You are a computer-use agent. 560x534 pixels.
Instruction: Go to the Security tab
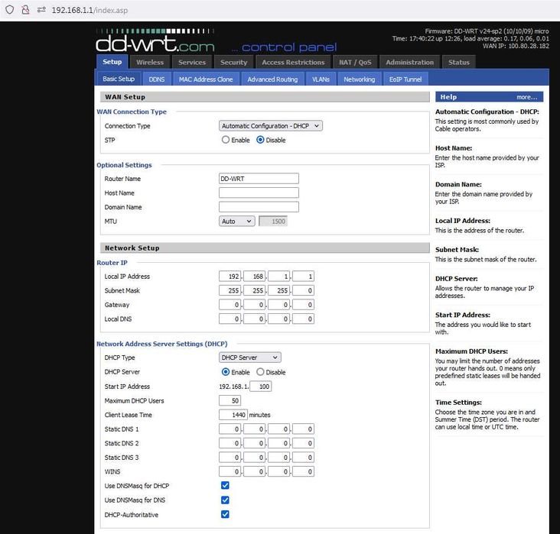[233, 63]
